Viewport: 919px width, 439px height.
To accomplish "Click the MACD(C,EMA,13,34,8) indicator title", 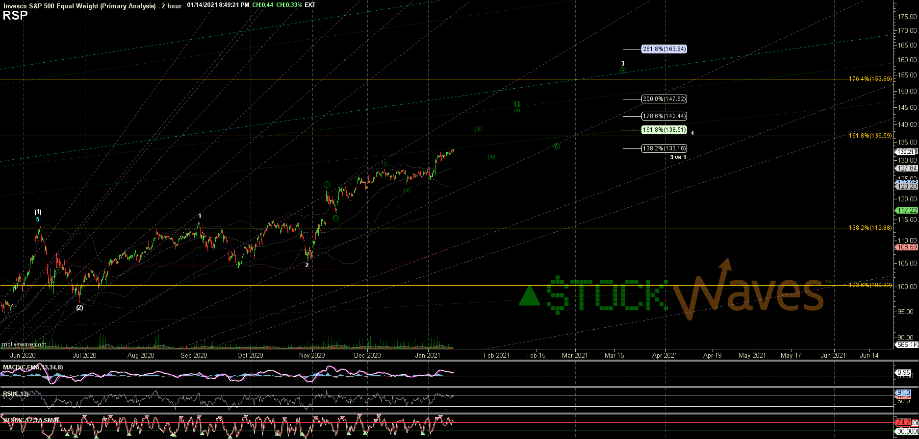I will (33, 367).
